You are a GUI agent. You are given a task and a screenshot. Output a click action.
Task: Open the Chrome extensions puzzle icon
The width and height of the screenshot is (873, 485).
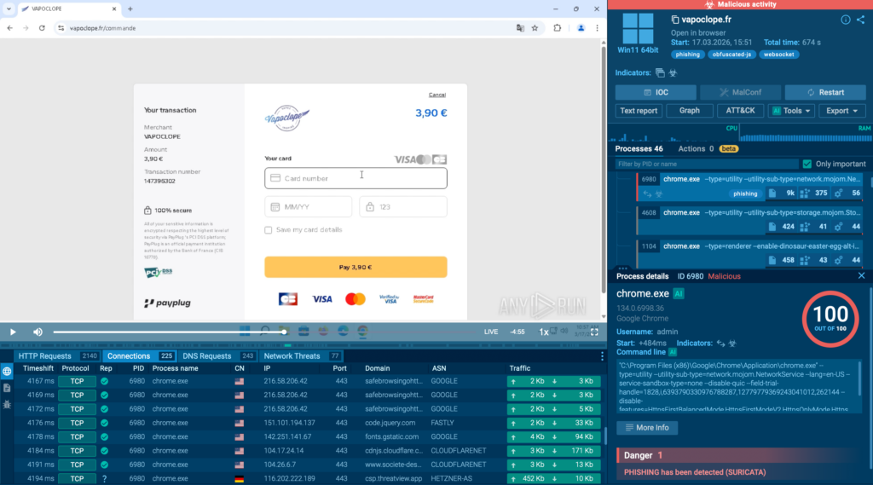(558, 28)
